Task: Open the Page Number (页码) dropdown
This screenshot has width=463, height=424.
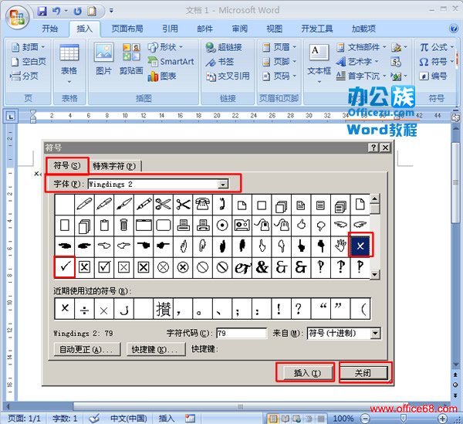Action: tap(279, 76)
